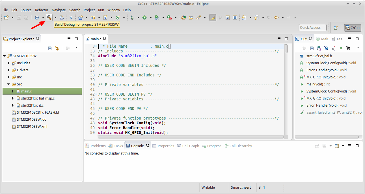Select main(void) in Outline
365x194 pixels.
pos(318,84)
